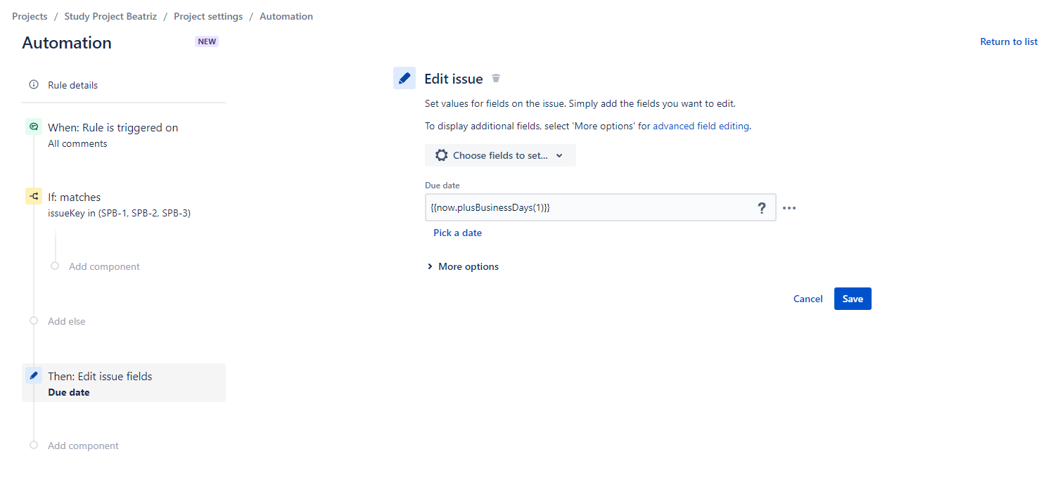Screen dimensions: 1058x480
Task: Click the branch condition icon beside "If: matches"
Action: click(x=34, y=196)
